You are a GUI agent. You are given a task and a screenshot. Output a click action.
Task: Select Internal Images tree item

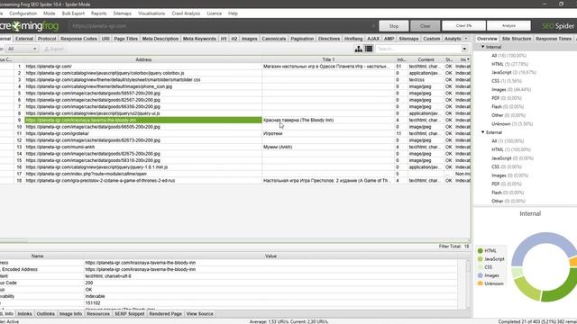(511, 90)
